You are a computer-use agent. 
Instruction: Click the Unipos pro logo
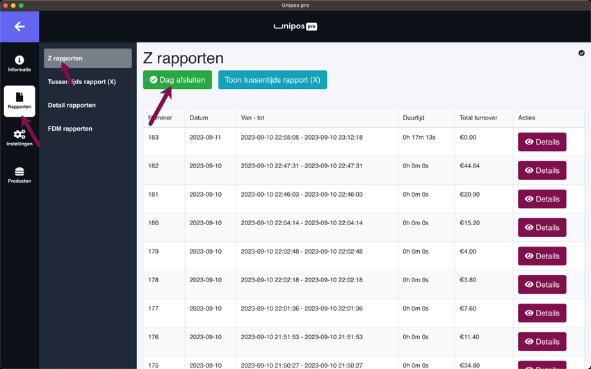pyautogui.click(x=295, y=26)
